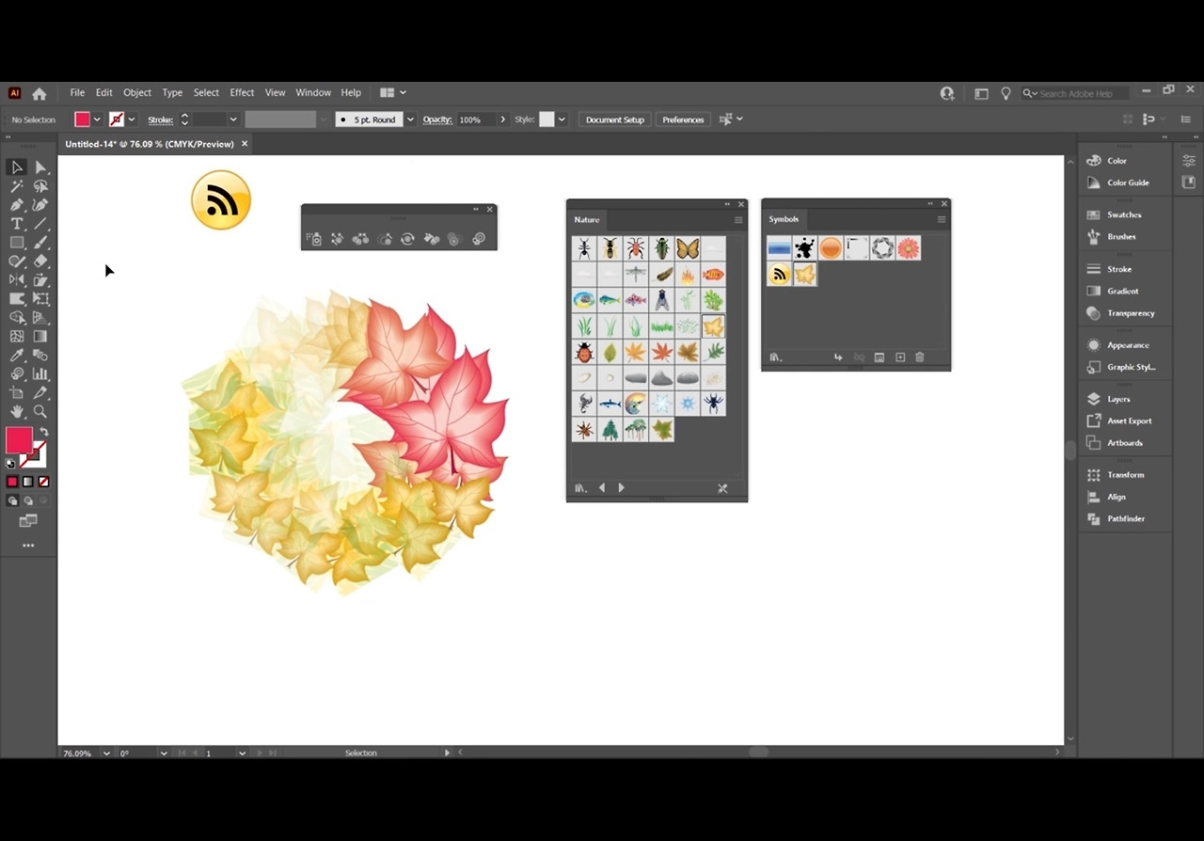Choose the Rectangle tool
The height and width of the screenshot is (841, 1204).
pos(17,243)
